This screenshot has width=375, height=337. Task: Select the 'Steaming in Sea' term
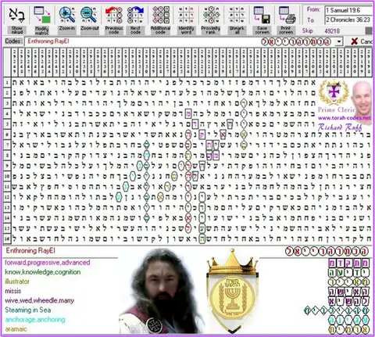(27, 310)
